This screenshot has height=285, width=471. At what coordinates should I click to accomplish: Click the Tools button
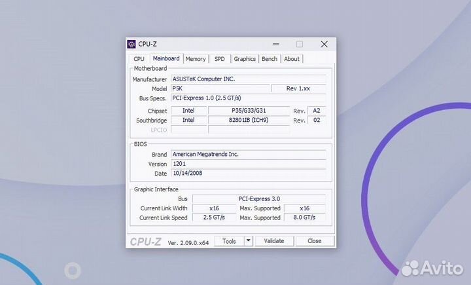[x=229, y=241]
